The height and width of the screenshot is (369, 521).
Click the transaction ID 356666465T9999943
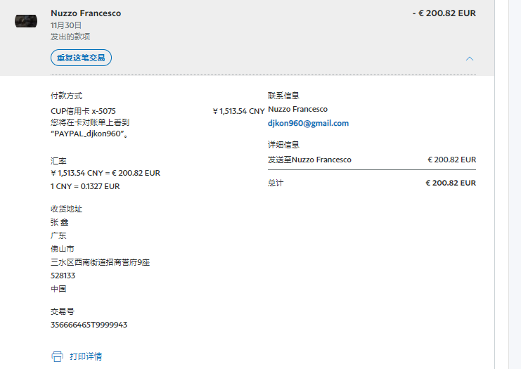click(x=89, y=325)
